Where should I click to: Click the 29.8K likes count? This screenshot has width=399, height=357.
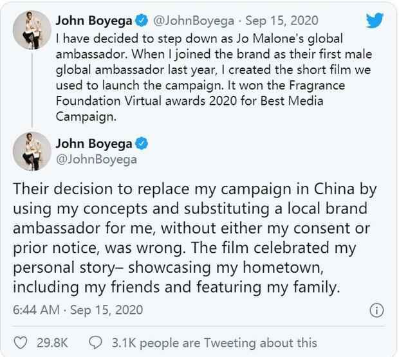52,343
